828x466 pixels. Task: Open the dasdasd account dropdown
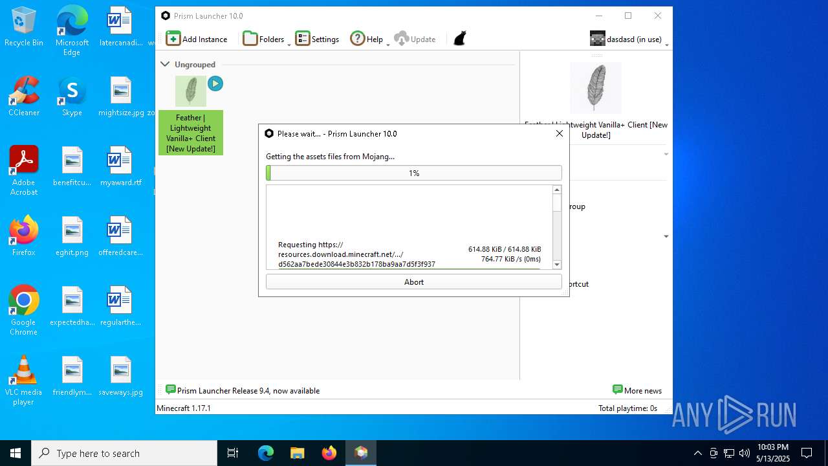[628, 39]
